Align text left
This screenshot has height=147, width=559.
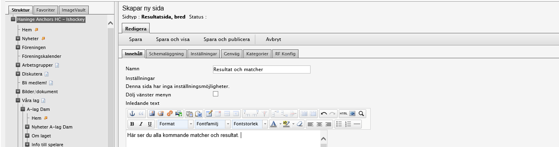(x=311, y=124)
